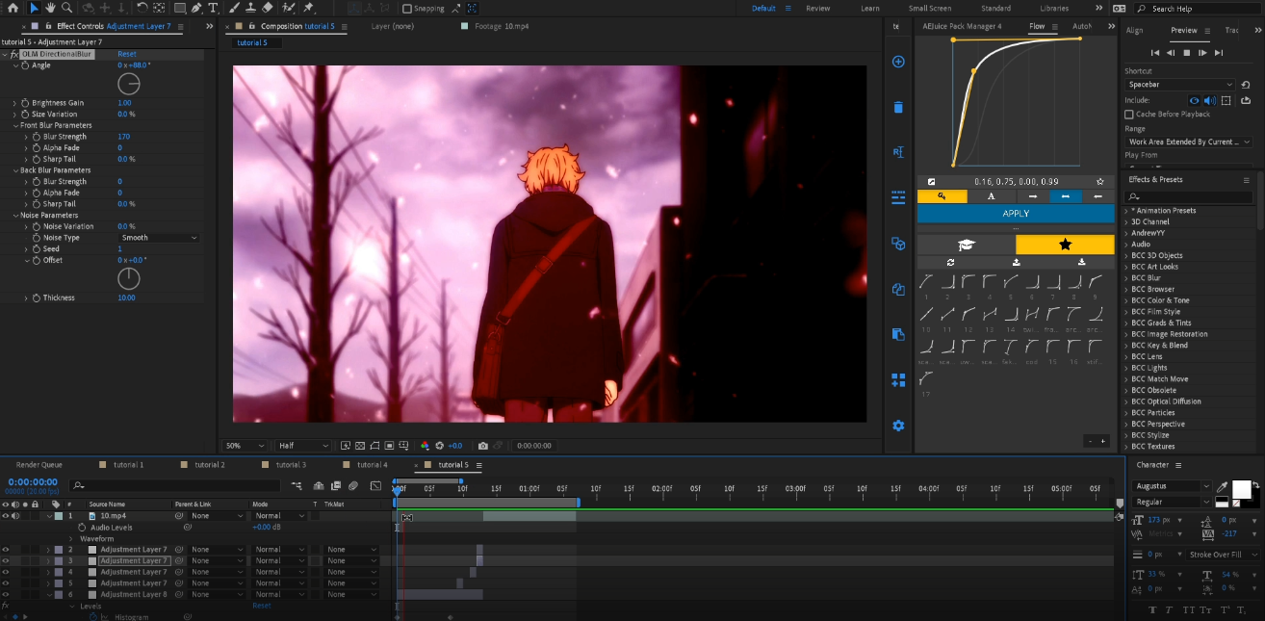This screenshot has height=621, width=1265.
Task: Toggle the Angle stopwatch in Effect Controls
Action: point(26,65)
